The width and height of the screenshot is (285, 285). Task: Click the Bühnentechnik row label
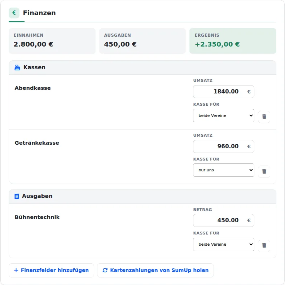(x=37, y=217)
